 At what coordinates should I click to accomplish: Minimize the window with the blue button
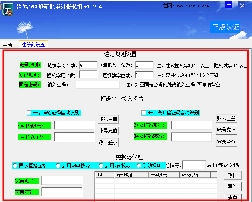229,5
